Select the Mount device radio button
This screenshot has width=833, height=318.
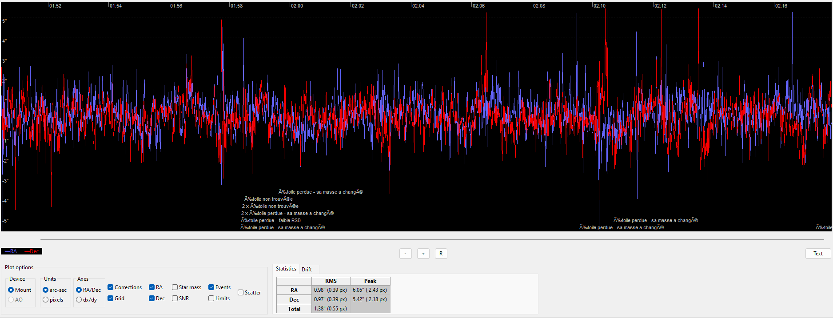coord(11,290)
